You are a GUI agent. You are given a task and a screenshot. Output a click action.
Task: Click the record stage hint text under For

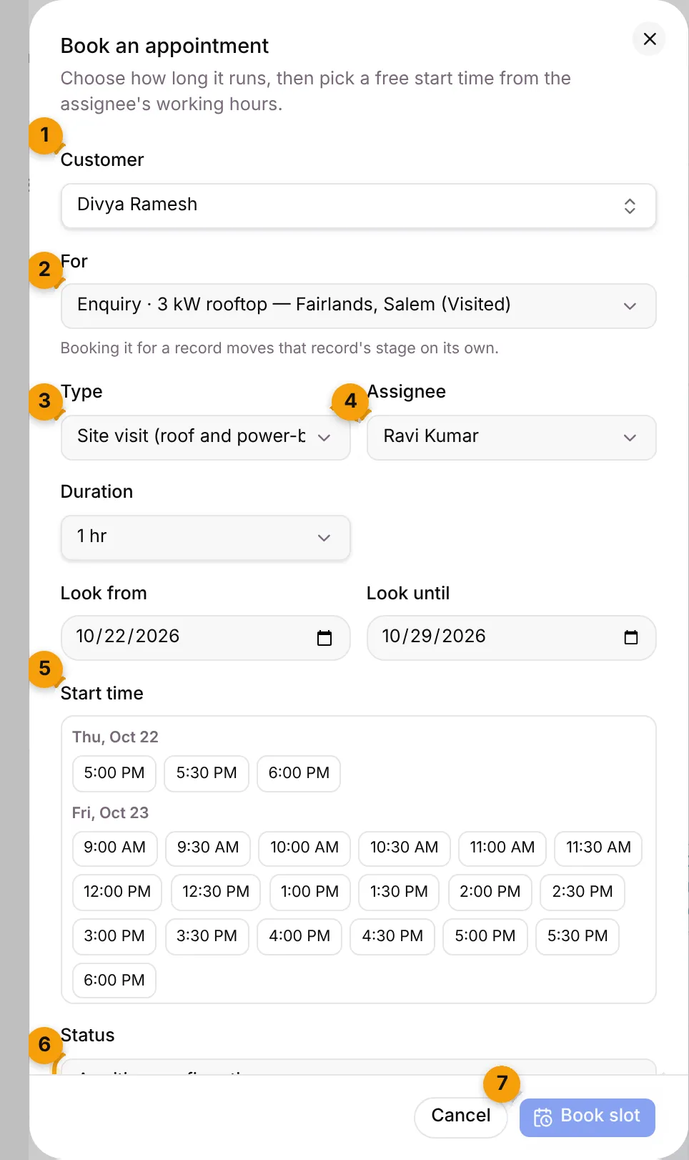[x=279, y=348]
